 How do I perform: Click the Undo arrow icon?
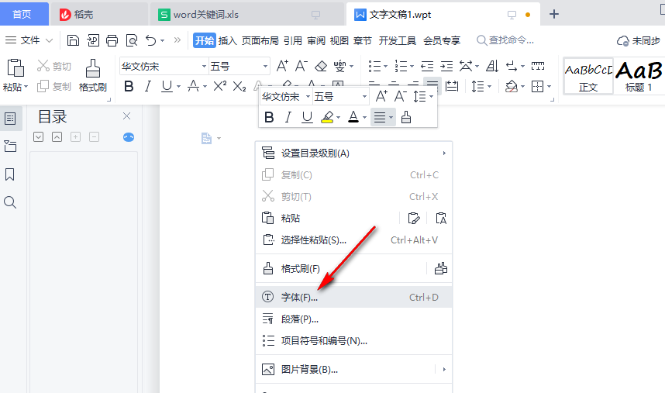click(x=151, y=40)
